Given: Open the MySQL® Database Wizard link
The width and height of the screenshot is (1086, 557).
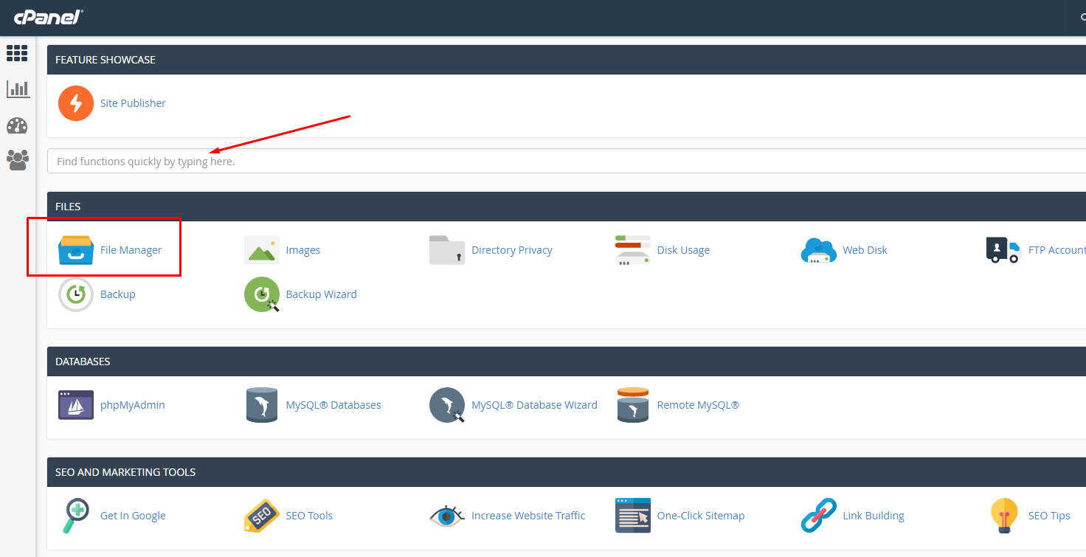Looking at the screenshot, I should pos(534,405).
